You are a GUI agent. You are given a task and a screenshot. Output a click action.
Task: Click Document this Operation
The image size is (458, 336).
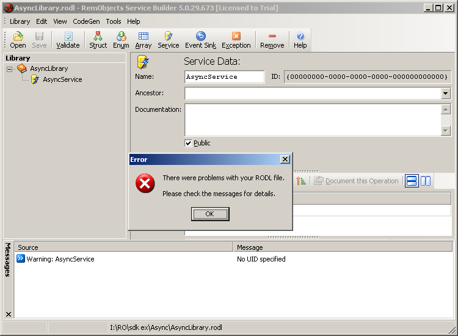356,181
